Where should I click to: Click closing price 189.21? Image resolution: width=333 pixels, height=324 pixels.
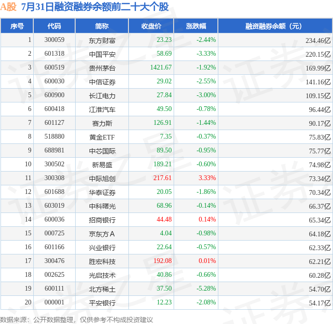163,164
